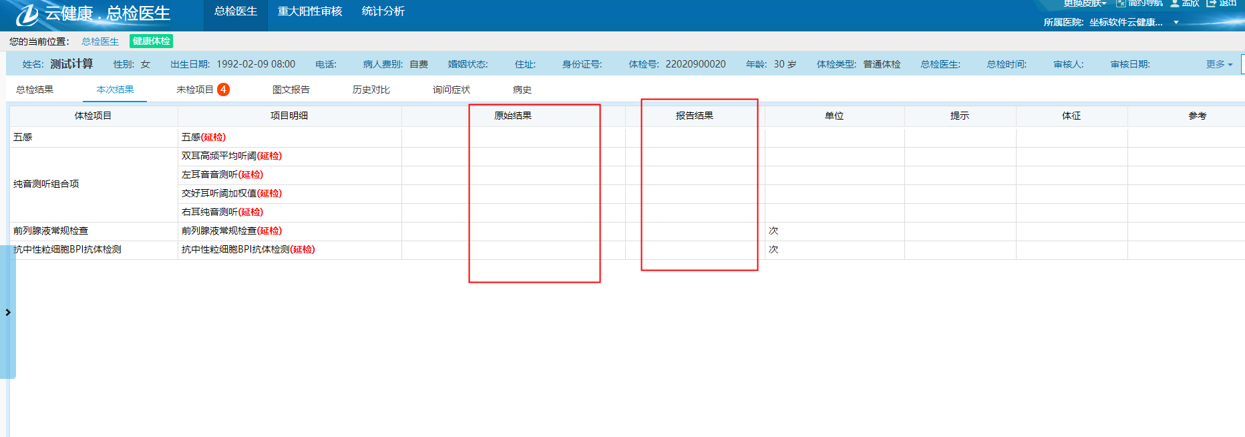Open the 询问症状 tab

point(452,90)
